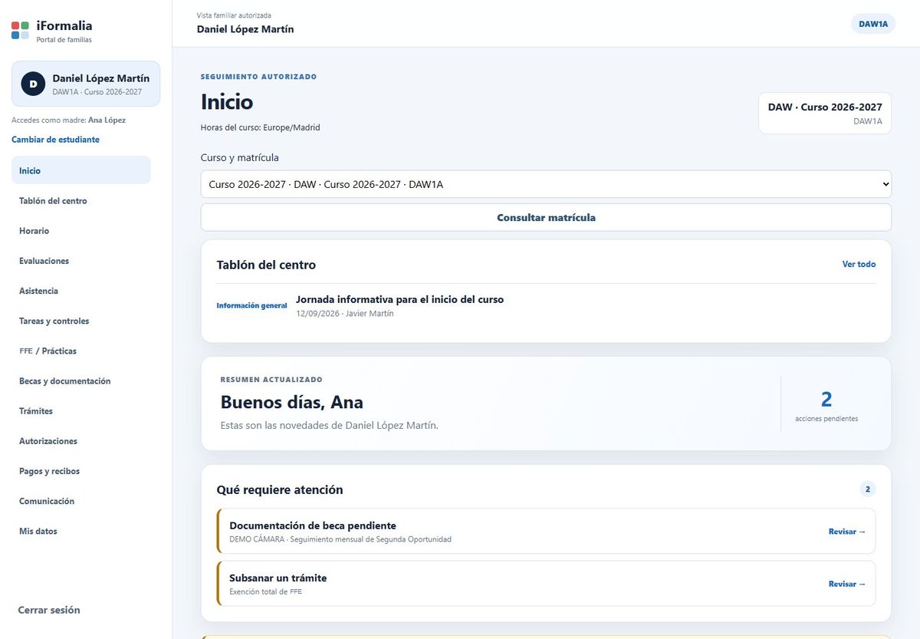Screen dimensions: 920x639
Task: Go to the Comunicación section
Action: click(x=80, y=501)
